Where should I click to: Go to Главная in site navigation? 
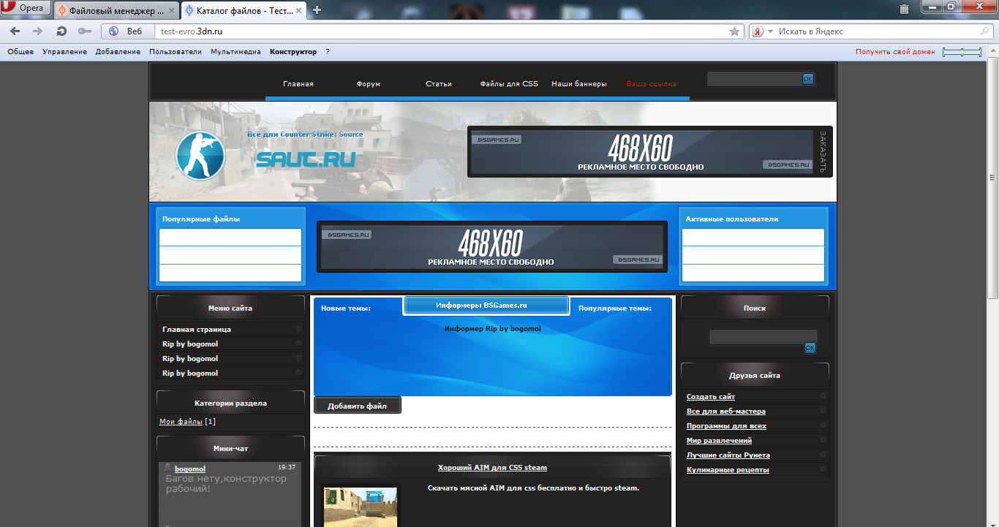click(298, 84)
